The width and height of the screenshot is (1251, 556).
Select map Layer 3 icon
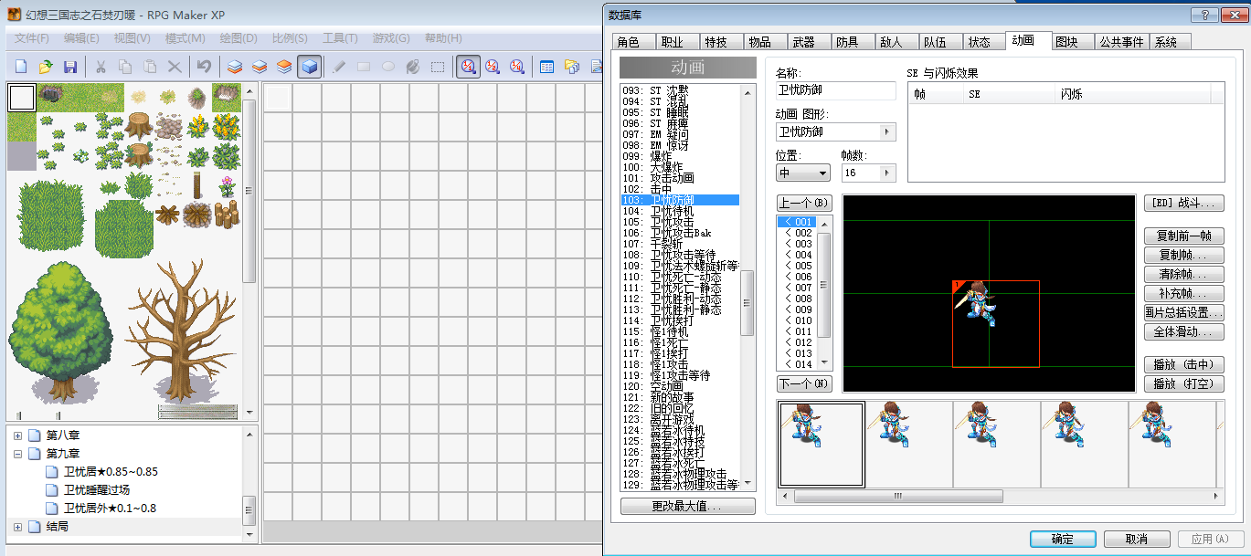click(284, 67)
